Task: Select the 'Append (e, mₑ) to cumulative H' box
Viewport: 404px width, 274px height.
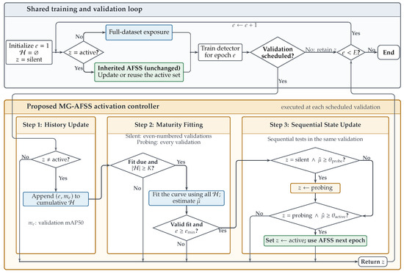Action: click(56, 199)
